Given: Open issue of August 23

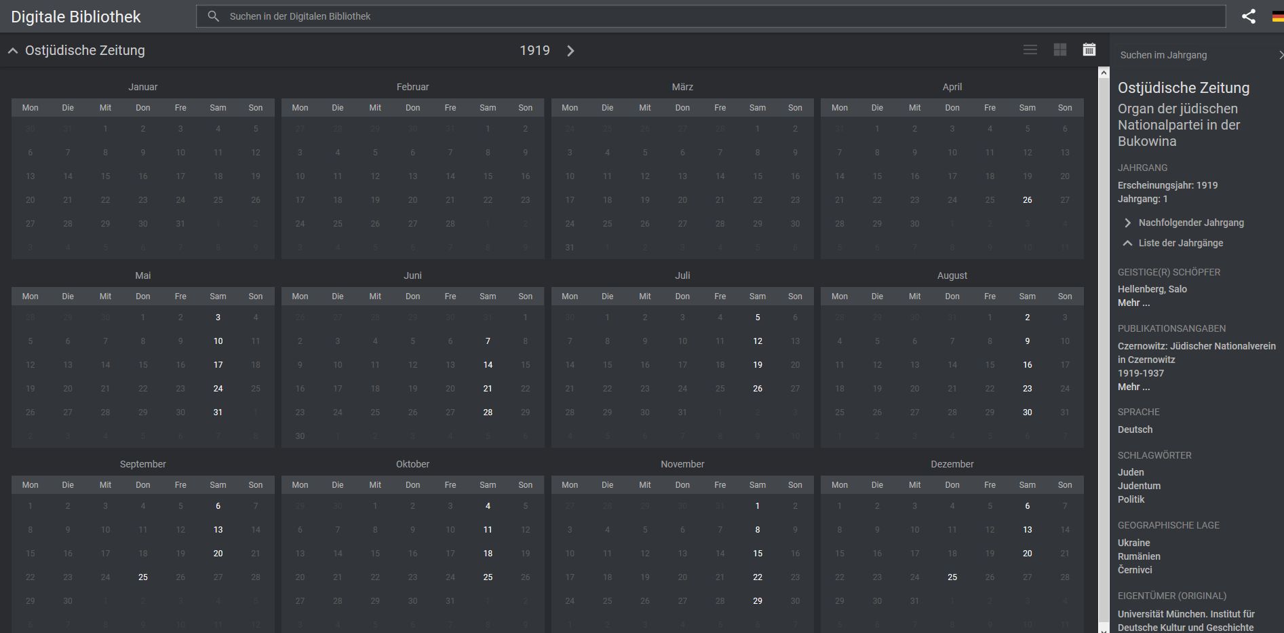Looking at the screenshot, I should pos(1027,389).
